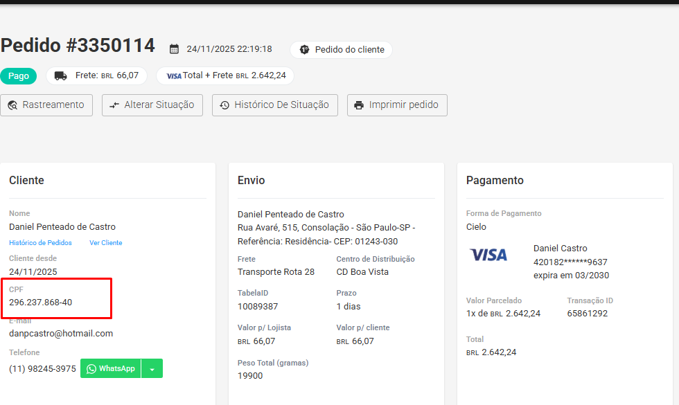Click the Transação ID value 65861292
This screenshot has height=405, width=679.
pyautogui.click(x=587, y=313)
